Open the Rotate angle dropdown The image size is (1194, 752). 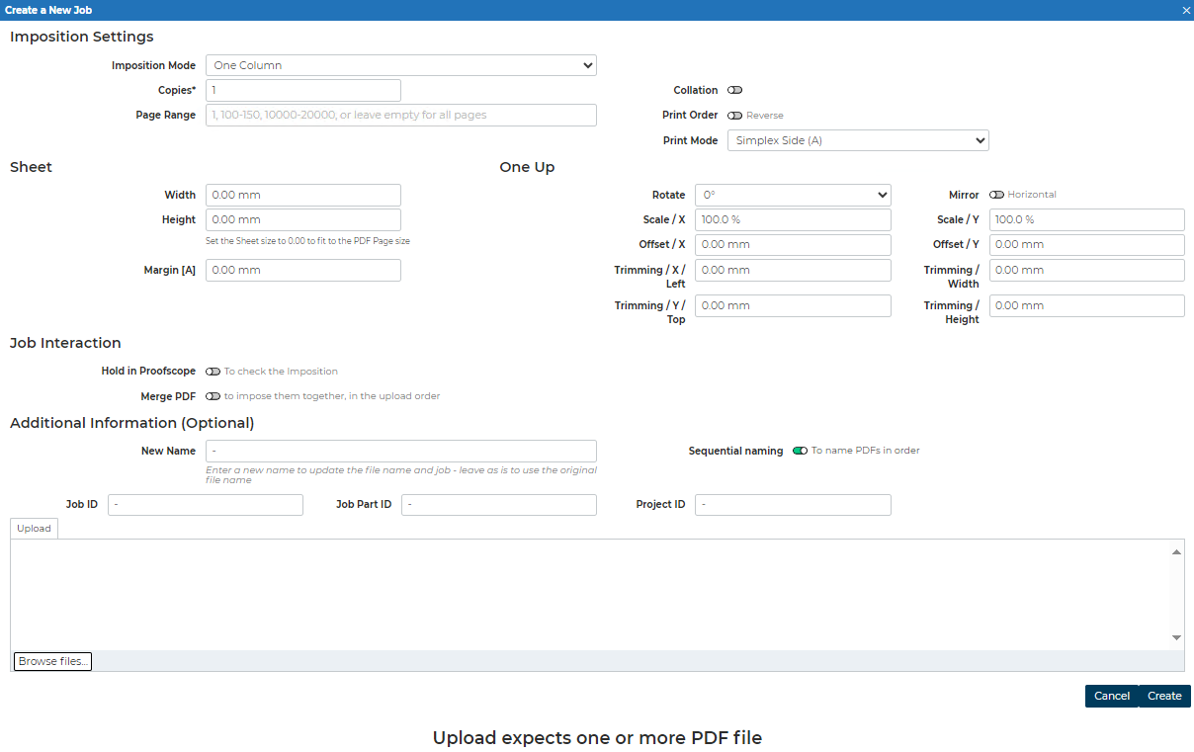point(792,196)
